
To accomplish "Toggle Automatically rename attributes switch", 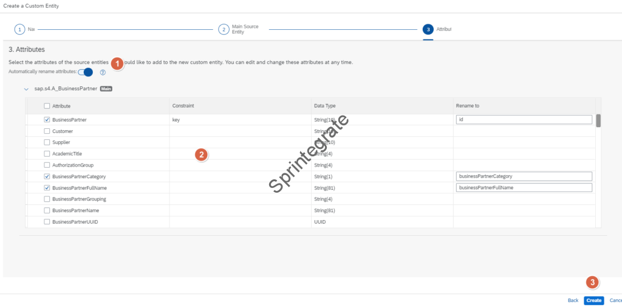I will click(85, 72).
